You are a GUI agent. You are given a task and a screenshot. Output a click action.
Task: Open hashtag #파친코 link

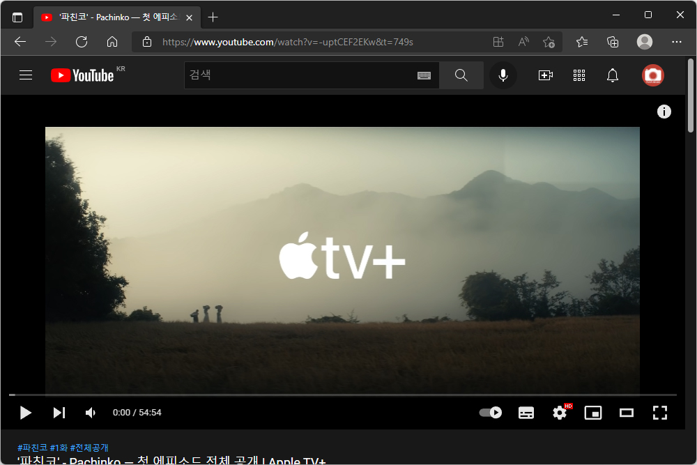[33, 448]
